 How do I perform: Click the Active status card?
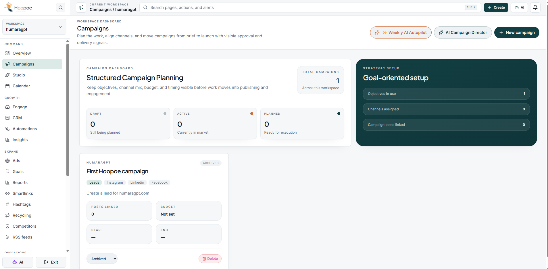coord(215,124)
